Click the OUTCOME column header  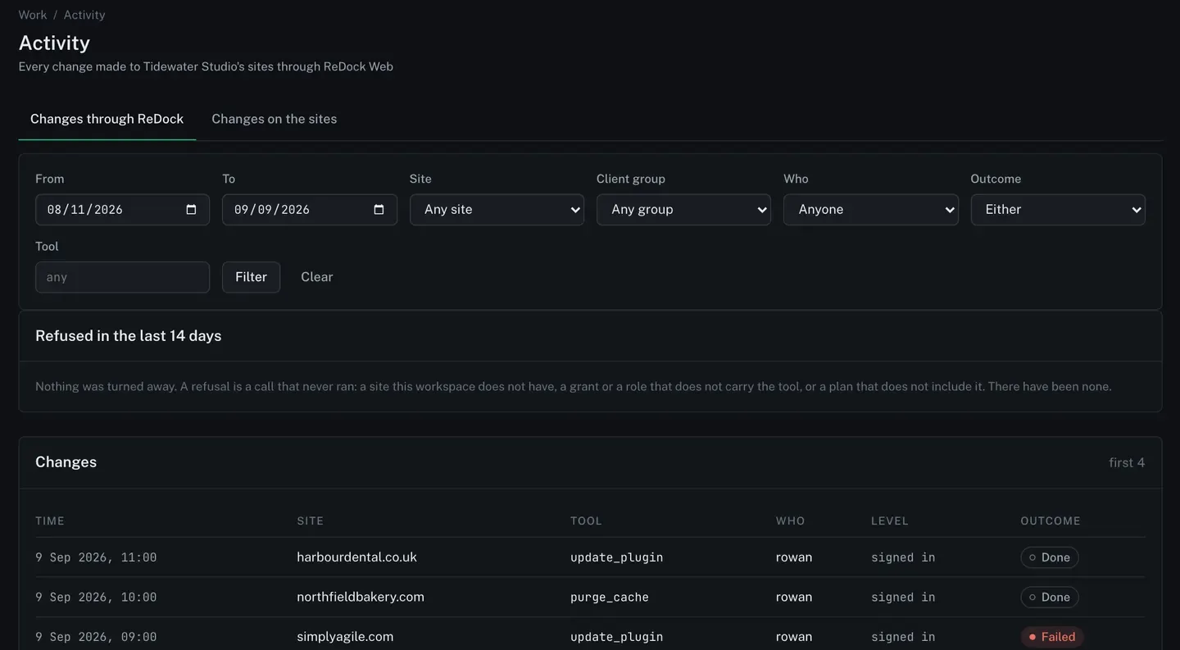1051,521
